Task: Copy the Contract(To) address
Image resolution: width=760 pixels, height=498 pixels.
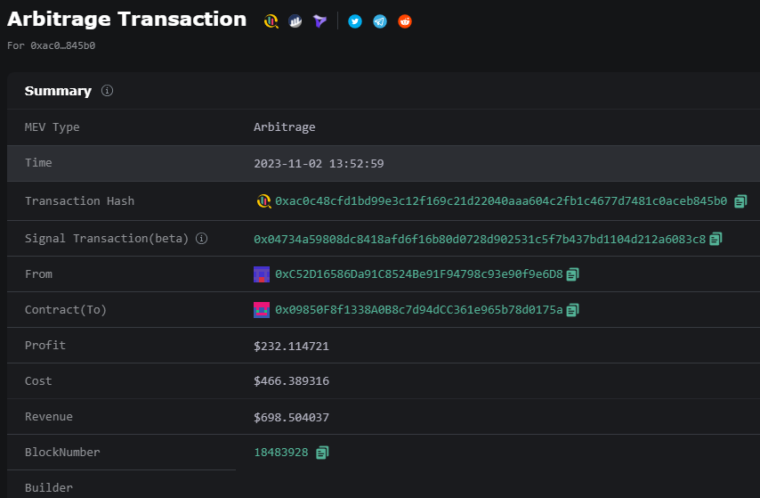Action: tap(572, 310)
